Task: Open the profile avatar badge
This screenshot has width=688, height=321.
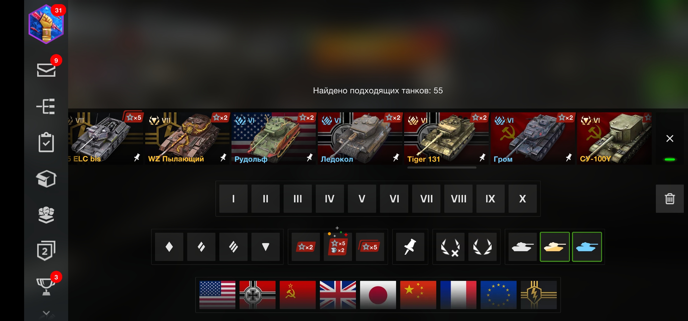Action: coord(46,24)
